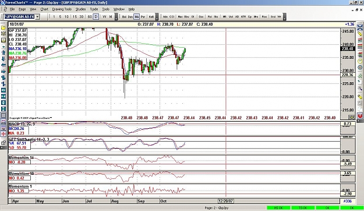364x211 pixels.
Task: Switch to the 60 minute timeframe
Action: 90,17
